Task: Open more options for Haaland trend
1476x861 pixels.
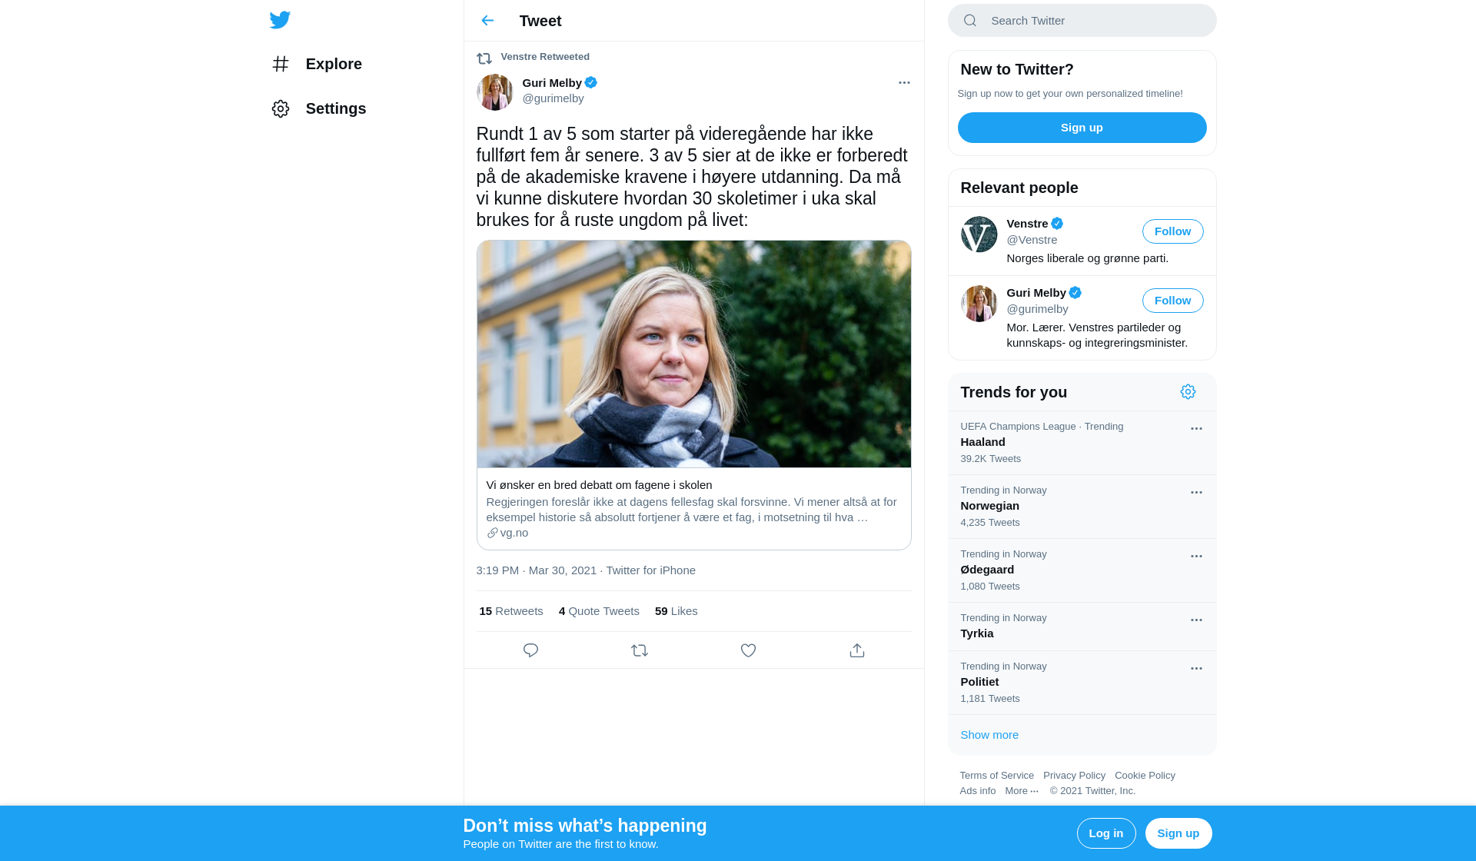Action: [x=1196, y=429]
